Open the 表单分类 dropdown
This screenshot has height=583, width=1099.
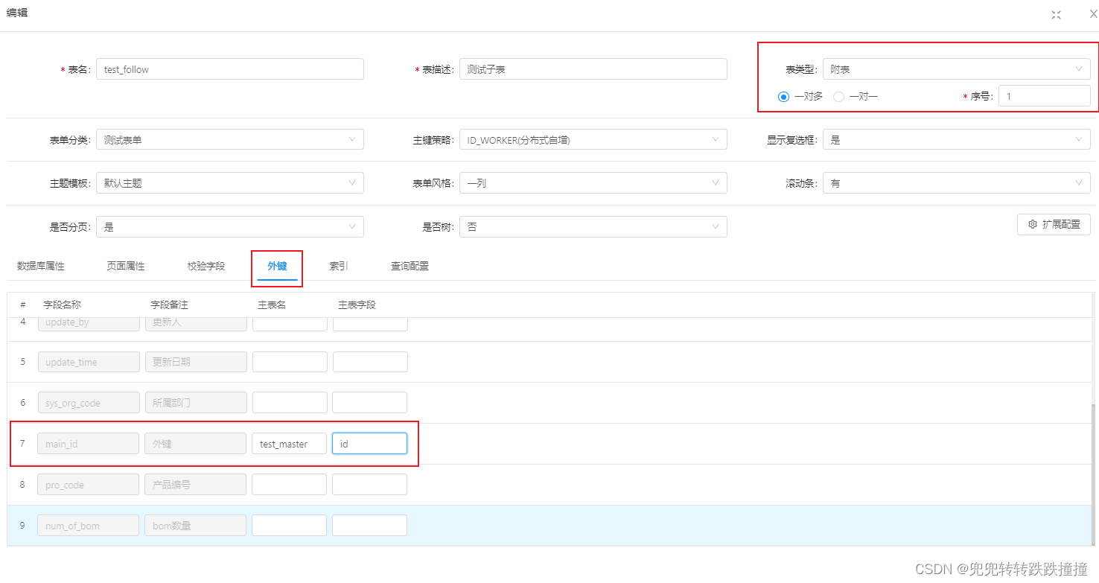point(230,139)
